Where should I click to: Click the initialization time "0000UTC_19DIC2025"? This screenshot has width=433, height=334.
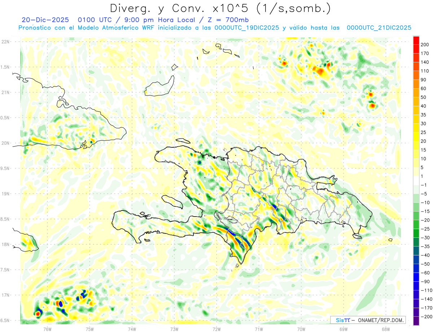(246, 28)
